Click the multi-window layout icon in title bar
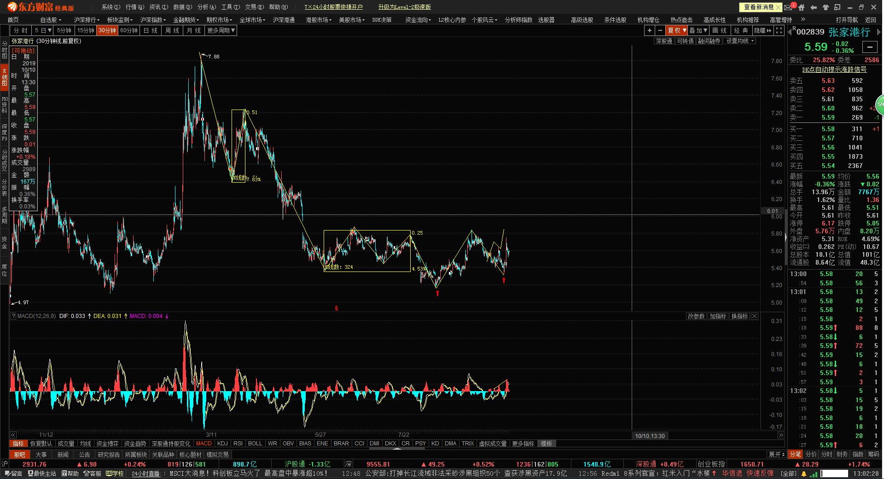 (837, 7)
